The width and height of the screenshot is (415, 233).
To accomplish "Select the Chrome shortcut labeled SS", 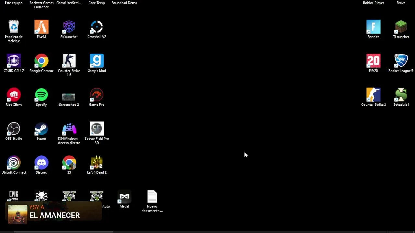I will click(69, 163).
